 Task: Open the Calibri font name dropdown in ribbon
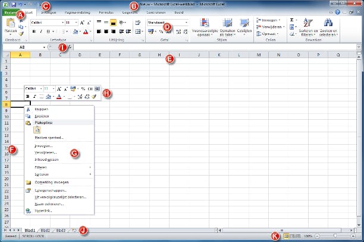pos(62,23)
